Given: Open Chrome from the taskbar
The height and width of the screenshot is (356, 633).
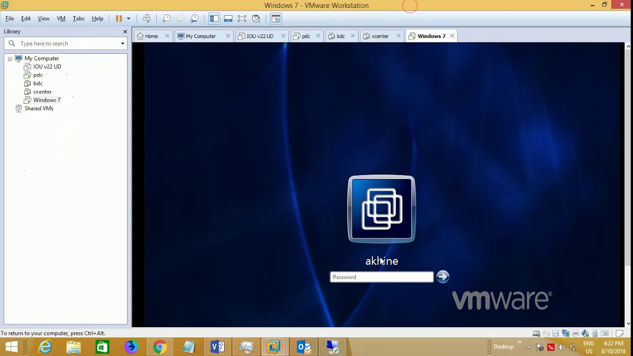Looking at the screenshot, I should click(160, 347).
